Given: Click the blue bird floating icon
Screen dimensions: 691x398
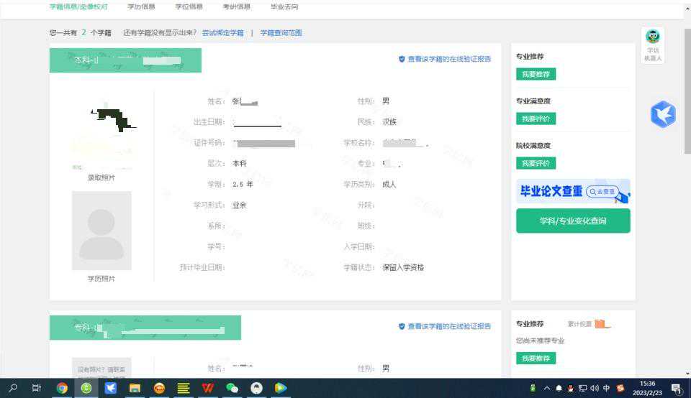Looking at the screenshot, I should click(663, 115).
